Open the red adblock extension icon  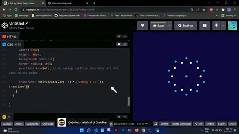click(211, 10)
